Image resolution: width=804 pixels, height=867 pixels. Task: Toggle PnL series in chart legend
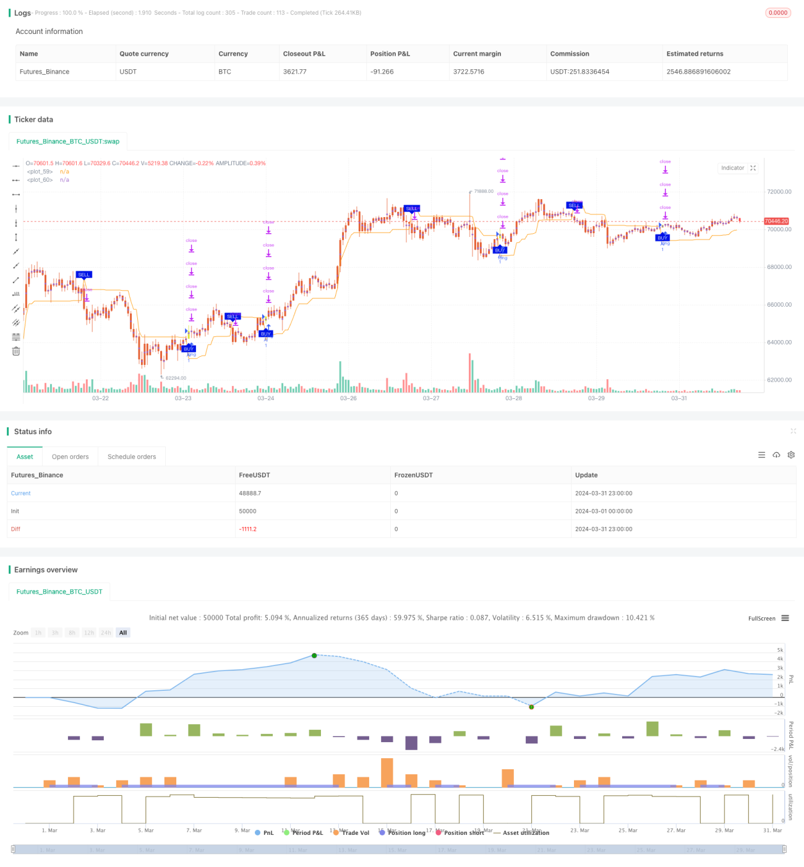(x=264, y=833)
